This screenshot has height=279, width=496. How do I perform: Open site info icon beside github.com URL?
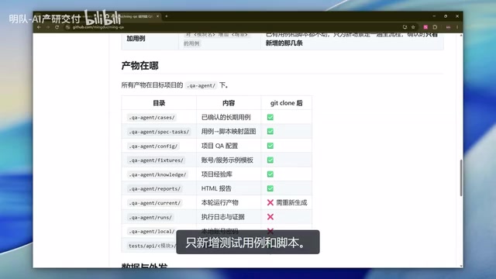click(67, 27)
